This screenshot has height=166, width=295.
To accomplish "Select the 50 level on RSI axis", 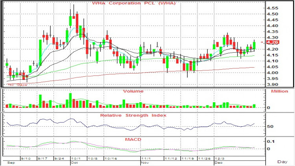I will 270,127.
